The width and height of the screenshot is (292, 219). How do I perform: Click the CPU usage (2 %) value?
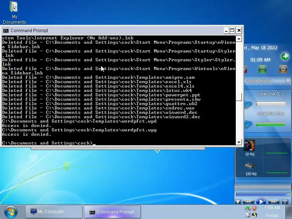click(x=250, y=154)
